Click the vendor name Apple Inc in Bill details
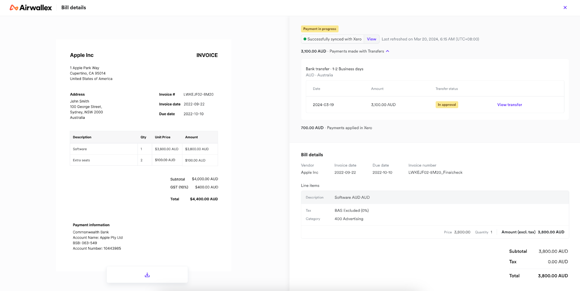Screen dimensions: 580x291 coord(309,173)
